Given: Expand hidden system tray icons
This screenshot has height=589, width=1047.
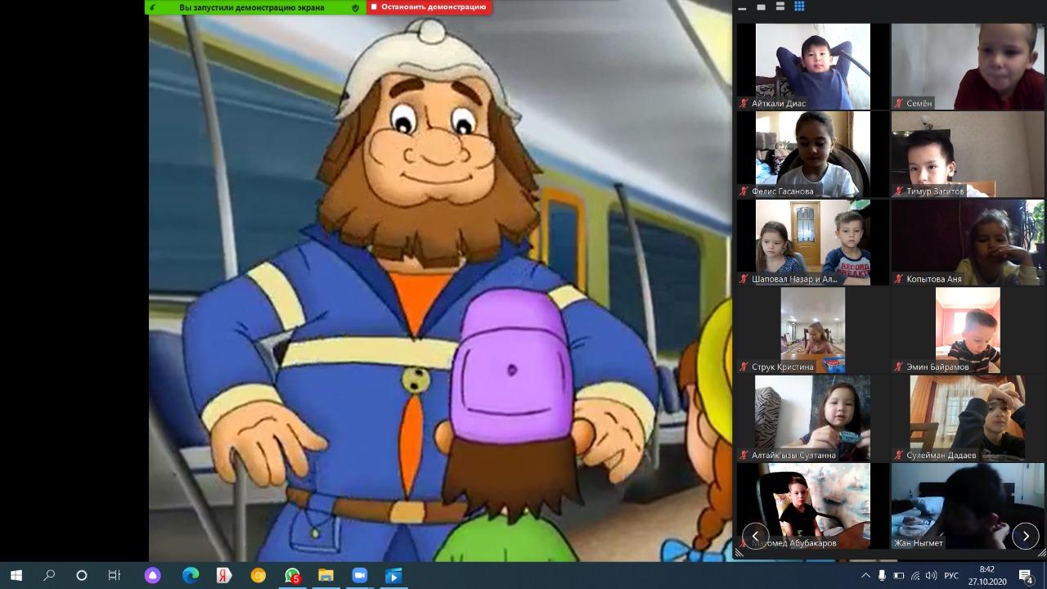Looking at the screenshot, I should [865, 575].
